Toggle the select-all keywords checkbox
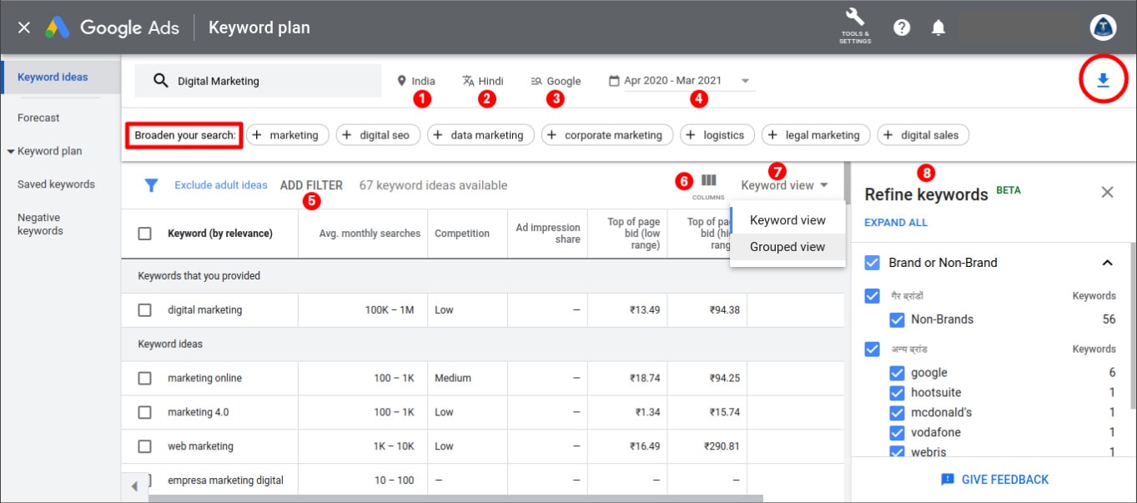Viewport: 1137px width, 503px height. [144, 234]
